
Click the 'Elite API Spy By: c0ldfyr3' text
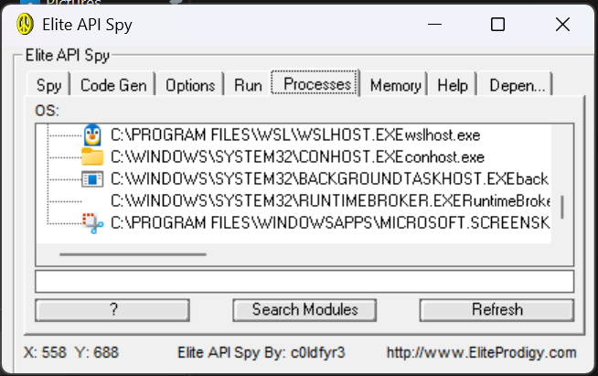tap(262, 353)
